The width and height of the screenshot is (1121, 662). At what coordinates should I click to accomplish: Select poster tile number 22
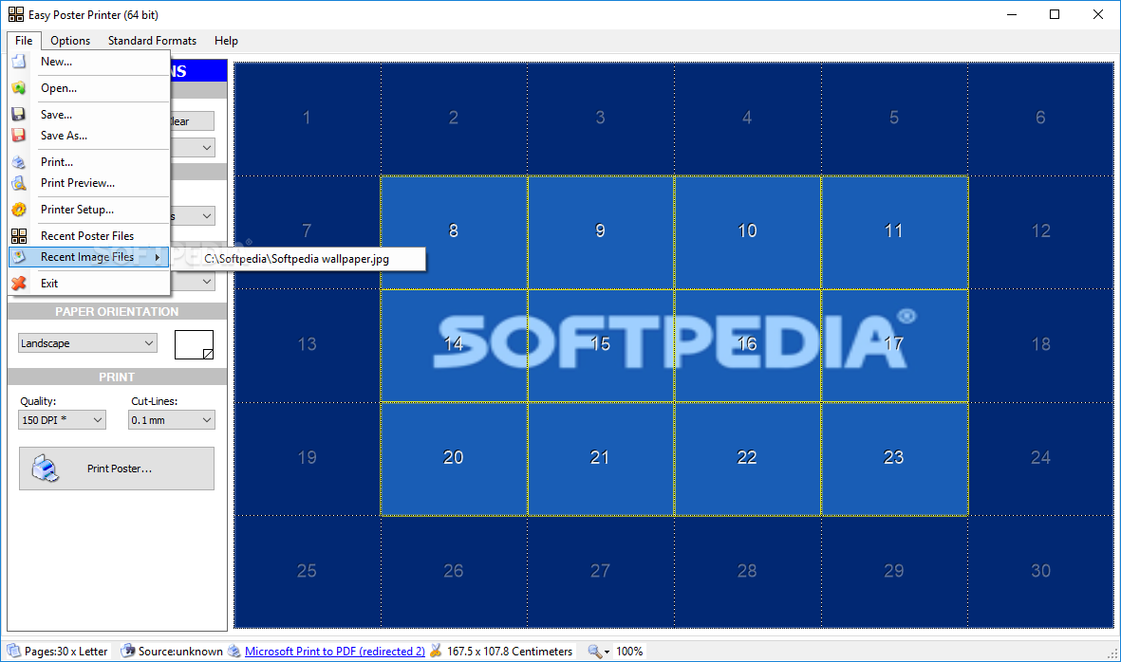coord(747,458)
